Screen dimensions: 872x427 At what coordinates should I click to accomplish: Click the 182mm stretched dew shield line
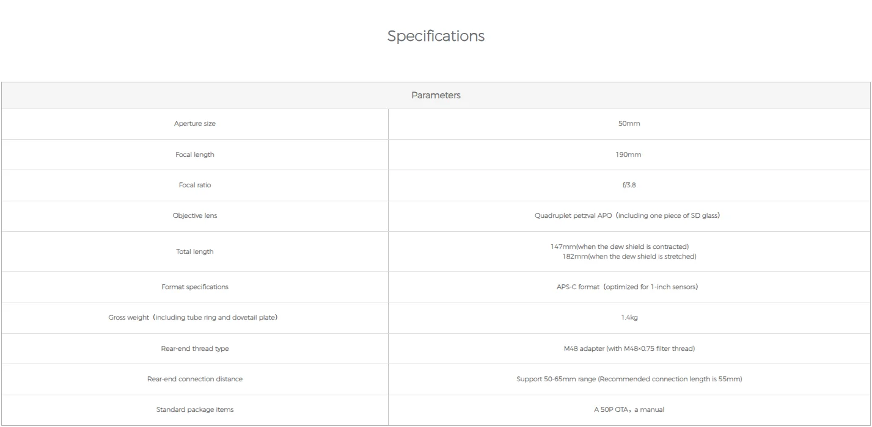click(629, 257)
